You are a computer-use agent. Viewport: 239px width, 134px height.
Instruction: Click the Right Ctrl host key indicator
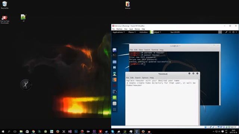(233, 127)
